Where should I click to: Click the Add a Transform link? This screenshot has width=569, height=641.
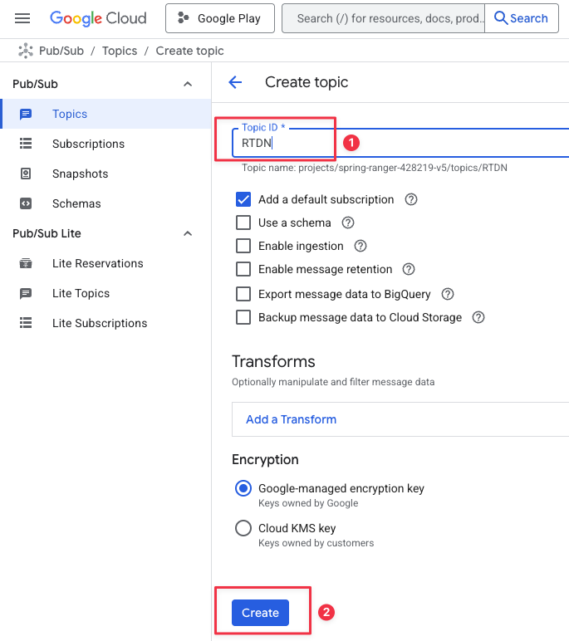pyautogui.click(x=291, y=419)
